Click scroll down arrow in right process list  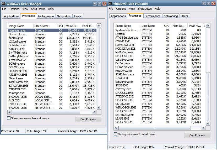click(208, 123)
